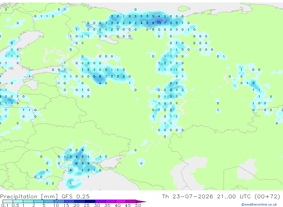
Task: Select the 40–45 mm magenta legend swatch
Action: click(121, 201)
